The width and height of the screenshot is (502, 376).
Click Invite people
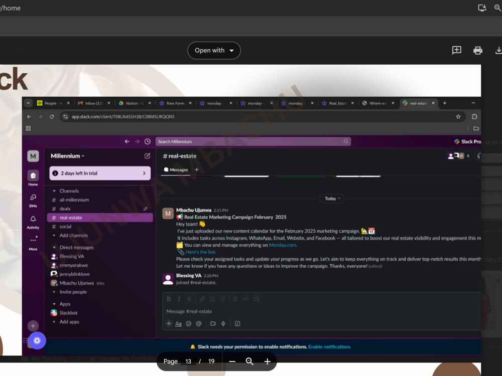tap(73, 292)
